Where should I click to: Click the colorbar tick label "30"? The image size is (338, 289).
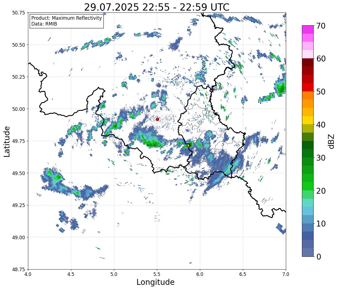tap(321, 158)
